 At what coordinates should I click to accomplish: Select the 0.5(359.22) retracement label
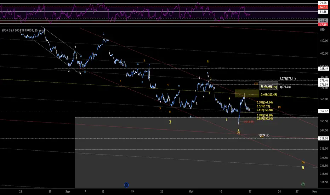pos(263,106)
